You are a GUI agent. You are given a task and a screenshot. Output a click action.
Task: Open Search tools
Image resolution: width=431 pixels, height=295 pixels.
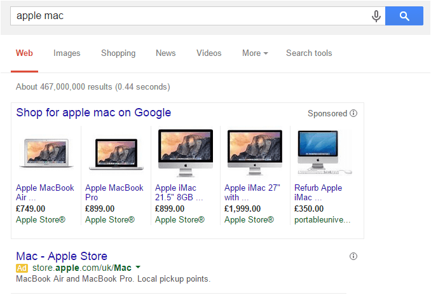coord(309,53)
